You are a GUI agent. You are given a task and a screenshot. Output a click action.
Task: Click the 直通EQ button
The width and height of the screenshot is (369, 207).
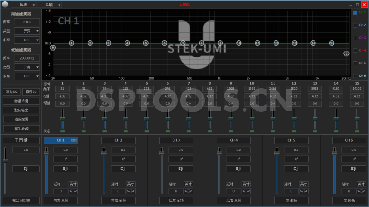tap(31, 92)
